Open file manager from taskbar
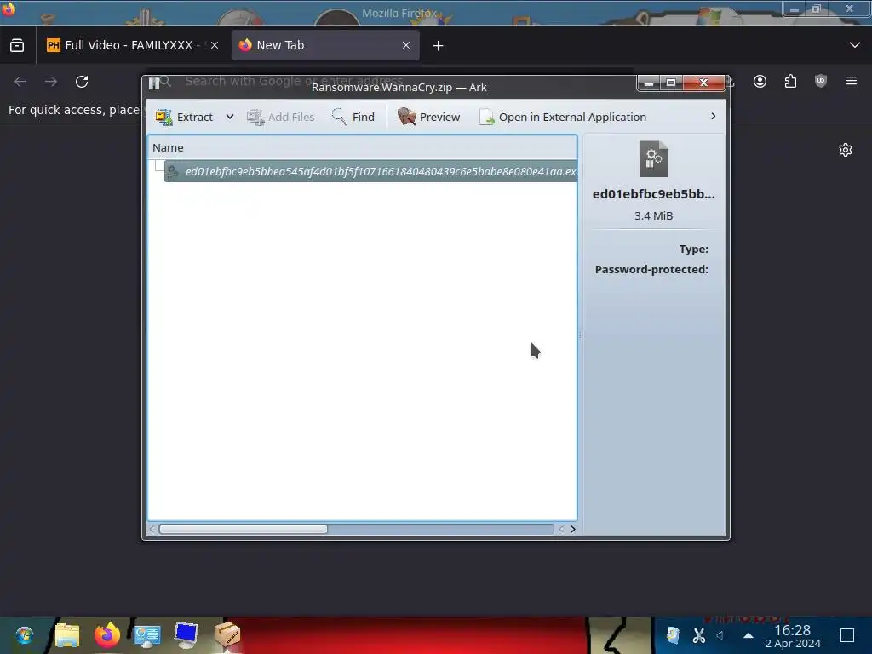This screenshot has height=654, width=872. click(x=67, y=635)
